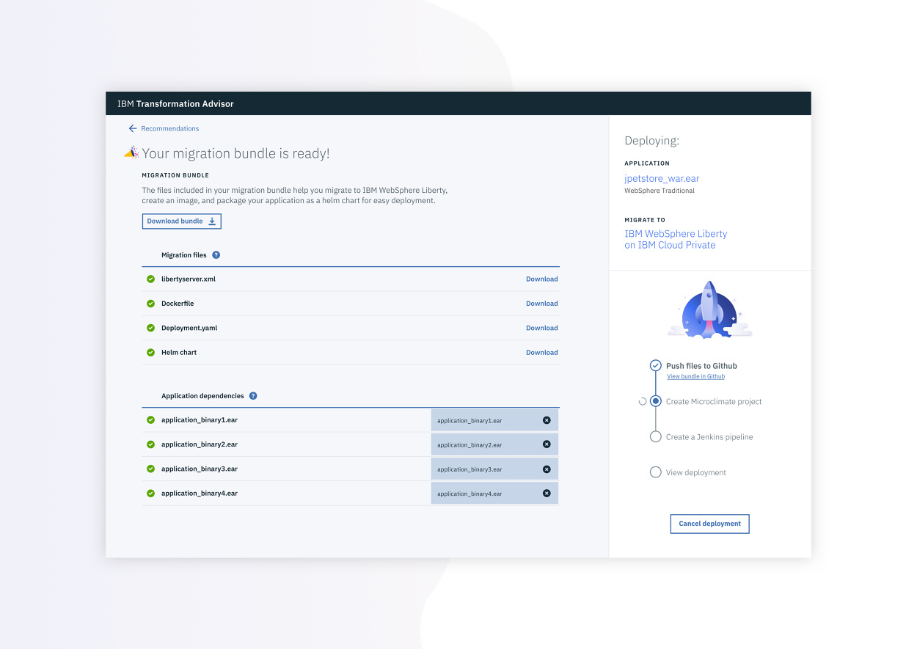Open the jpetstore_war.ear application link

661,178
